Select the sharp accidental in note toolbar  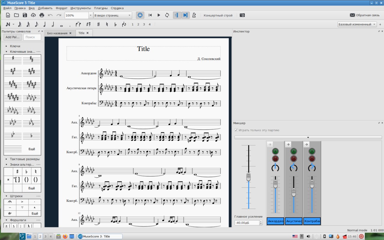click(x=98, y=24)
